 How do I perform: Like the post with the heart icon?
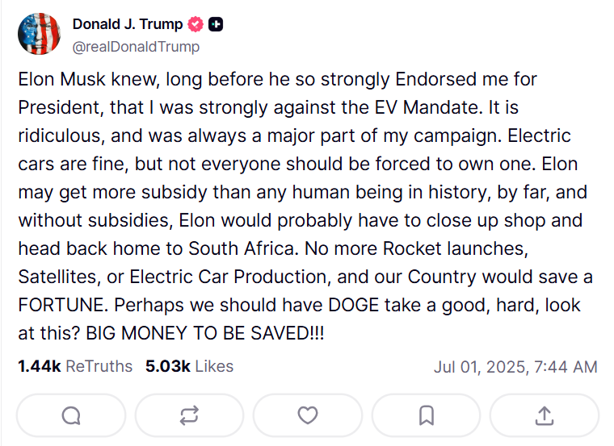[308, 415]
